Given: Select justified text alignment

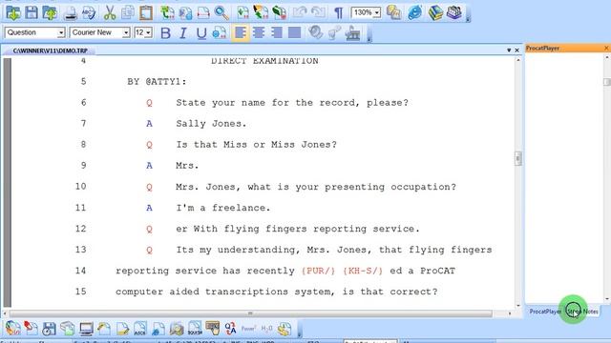Looking at the screenshot, I should click(x=294, y=33).
